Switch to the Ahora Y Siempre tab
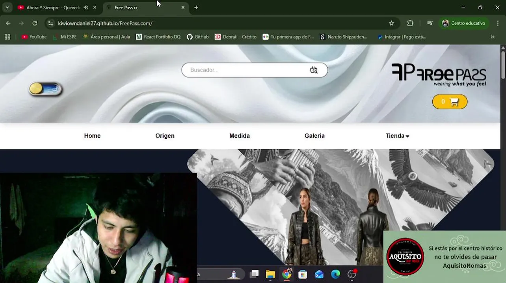The image size is (506, 283). [53, 7]
